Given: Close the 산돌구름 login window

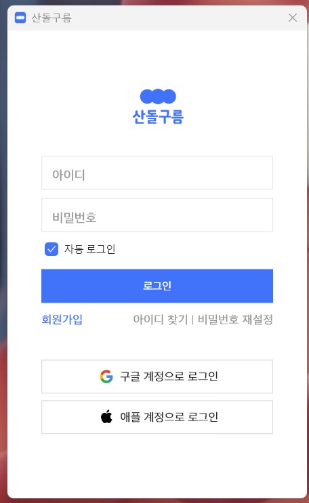Looking at the screenshot, I should pos(293,18).
